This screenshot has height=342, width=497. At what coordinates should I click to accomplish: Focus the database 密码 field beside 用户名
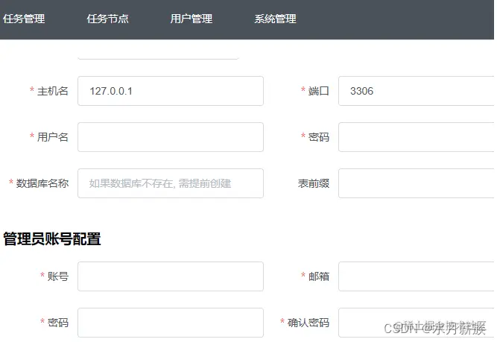pos(417,137)
